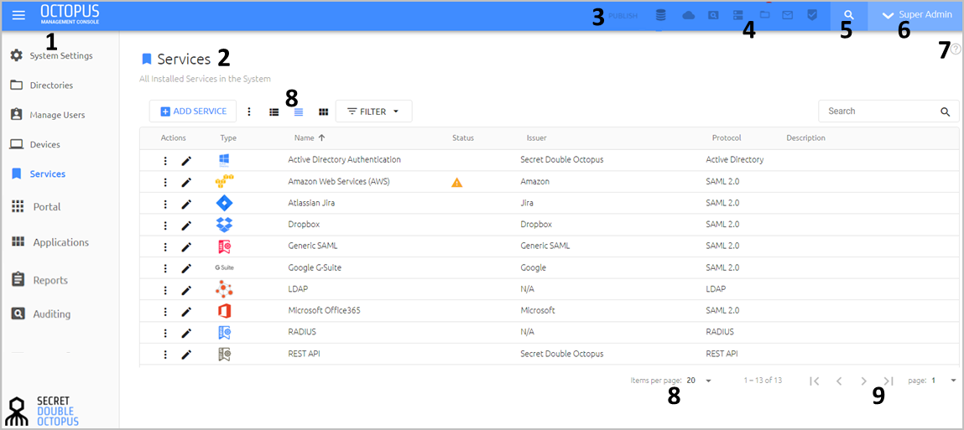Screen dimensions: 964x430
Task: Click the auditing magnifier status icon in header
Action: click(x=713, y=15)
